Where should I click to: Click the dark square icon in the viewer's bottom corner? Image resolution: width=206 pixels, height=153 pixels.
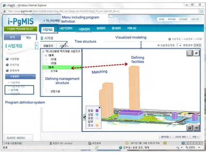point(190,128)
